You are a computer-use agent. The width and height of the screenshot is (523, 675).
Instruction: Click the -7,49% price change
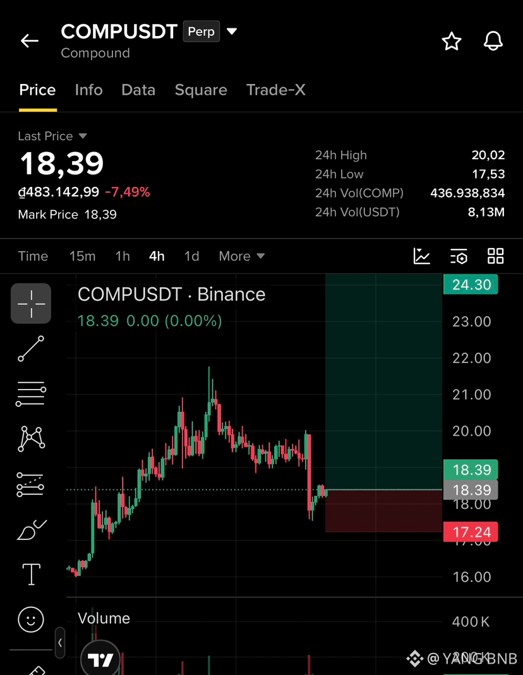click(128, 192)
